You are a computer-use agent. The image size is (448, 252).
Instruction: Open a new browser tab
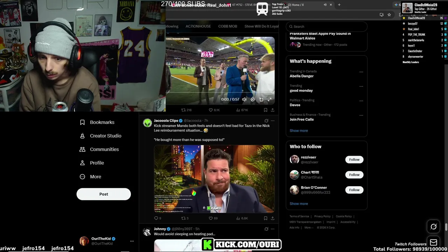click(x=339, y=5)
